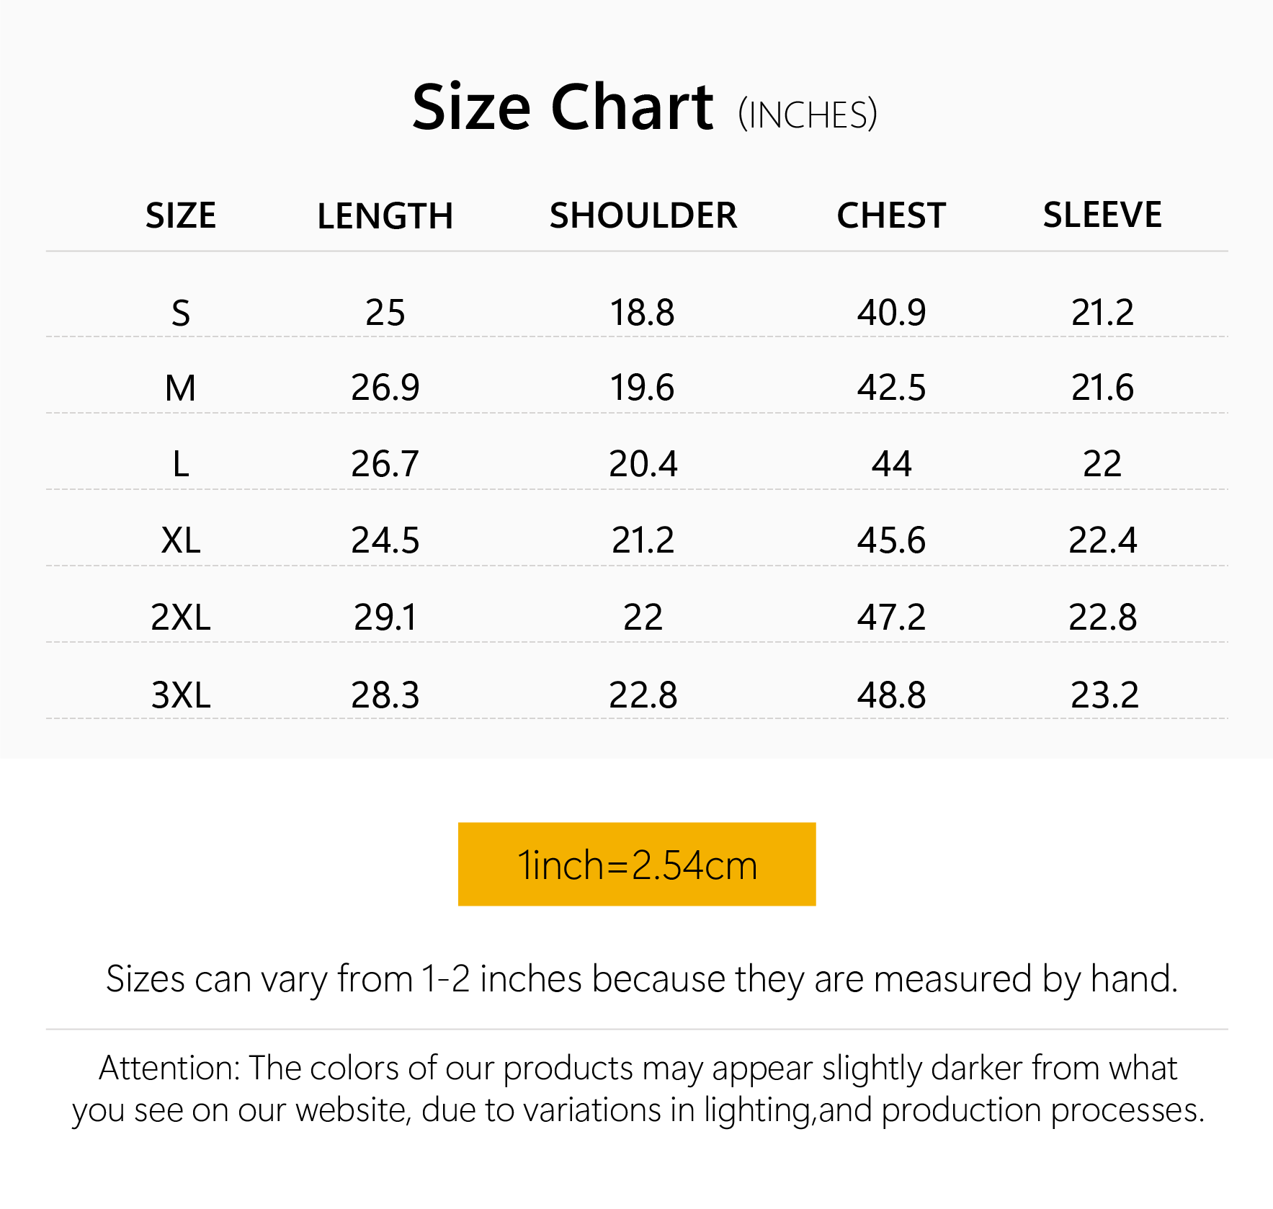Click the SLEEVE column header
1273x1209 pixels.
[1102, 215]
